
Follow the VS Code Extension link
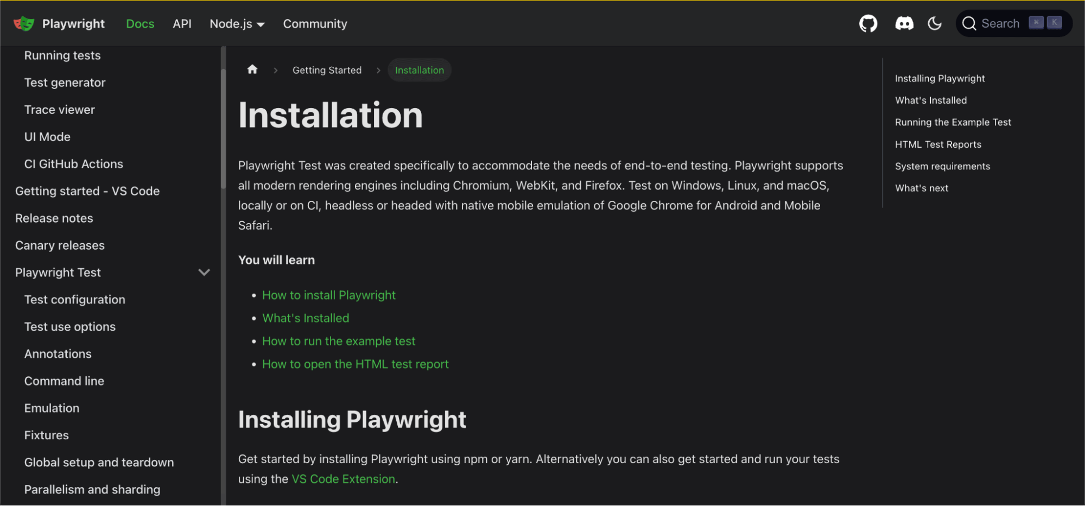pyautogui.click(x=343, y=479)
